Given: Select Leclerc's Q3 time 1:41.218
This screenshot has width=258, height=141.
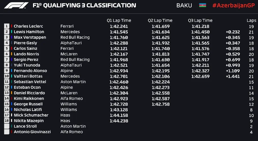Looking at the screenshot, I should click(x=200, y=26).
